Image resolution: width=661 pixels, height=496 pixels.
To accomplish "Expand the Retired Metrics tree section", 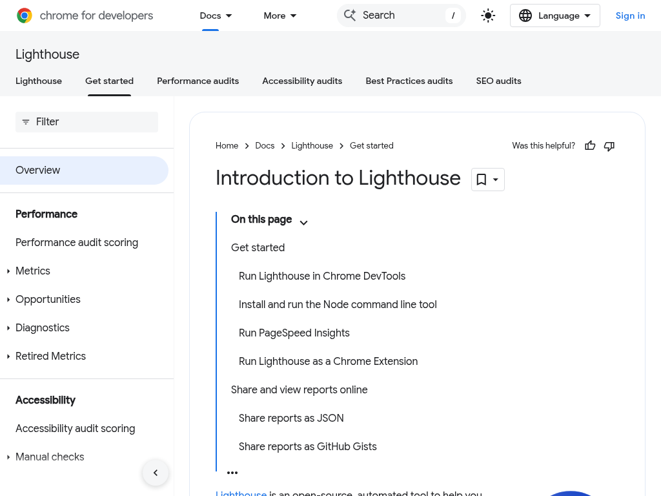I will [8, 356].
